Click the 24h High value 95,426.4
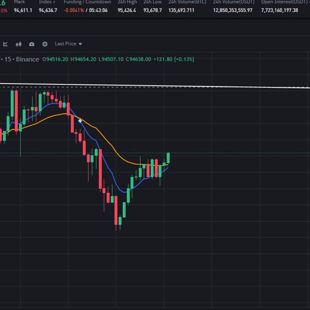The width and height of the screenshot is (310, 310). [127, 10]
